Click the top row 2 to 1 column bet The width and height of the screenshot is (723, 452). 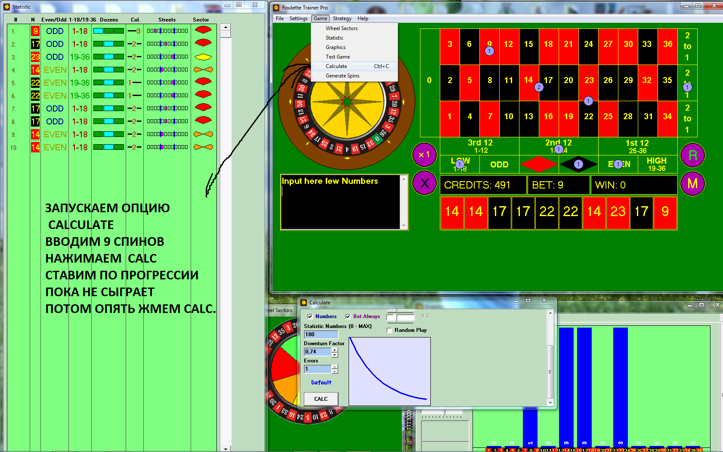point(687,46)
